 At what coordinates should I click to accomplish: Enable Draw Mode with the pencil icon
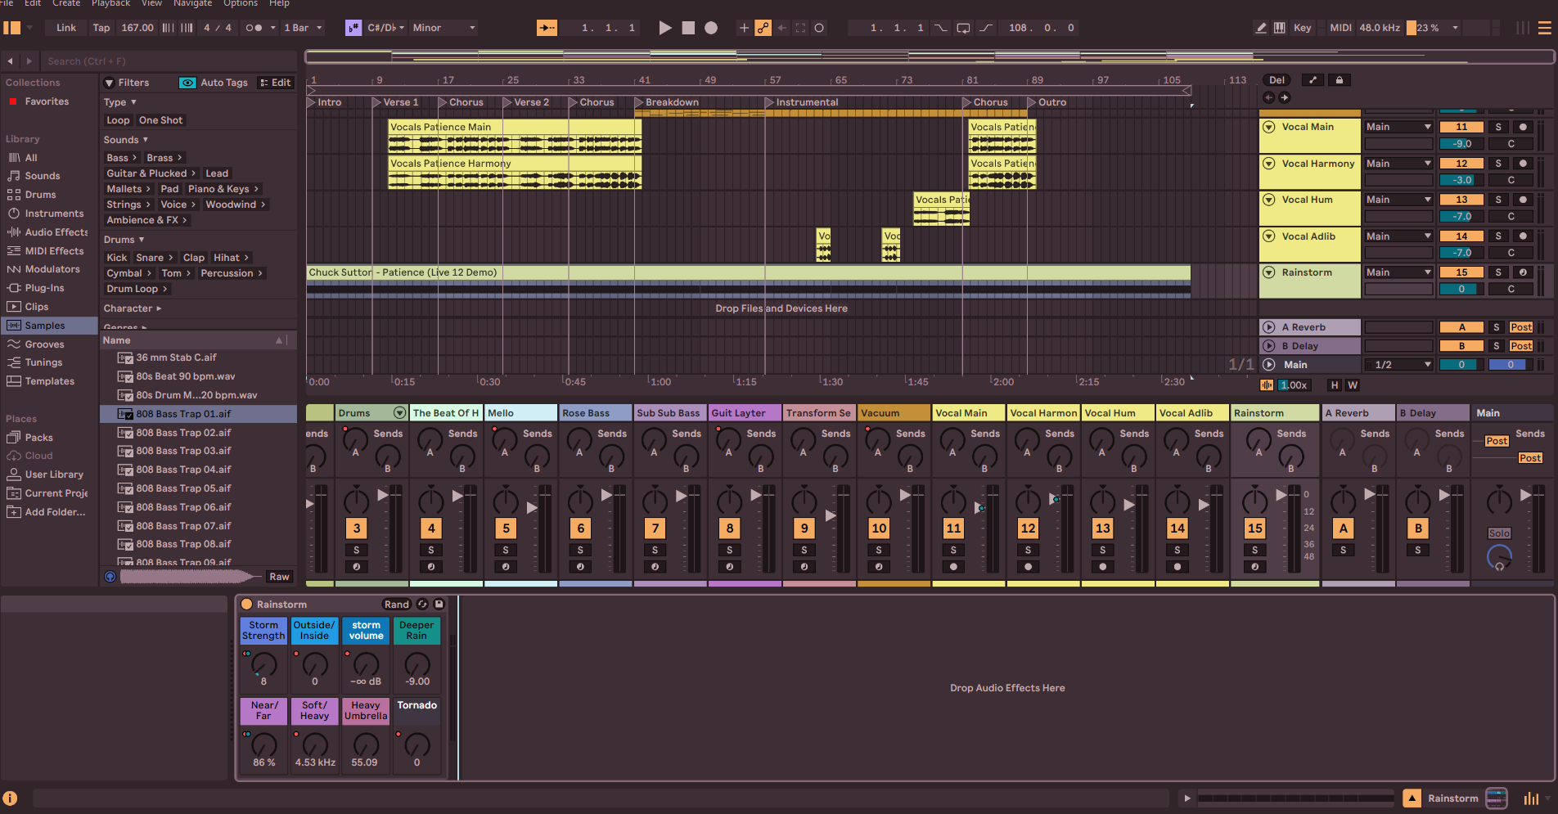1261,27
